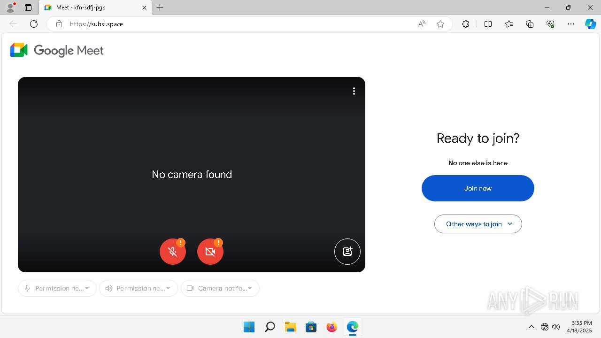Open microphone Permission needed dropdown
Viewport: 601px width, 338px height.
tap(57, 288)
